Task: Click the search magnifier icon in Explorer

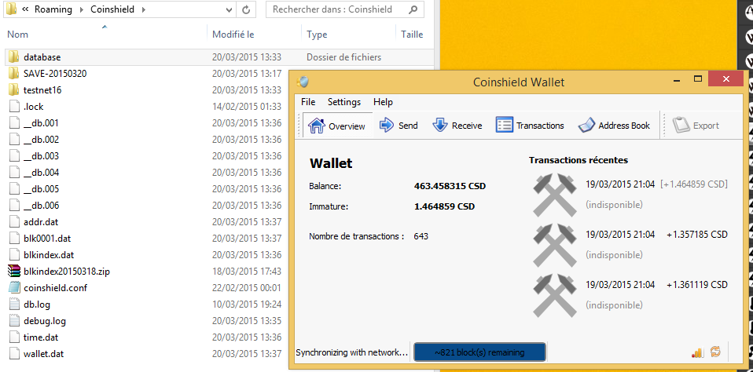Action: [413, 9]
